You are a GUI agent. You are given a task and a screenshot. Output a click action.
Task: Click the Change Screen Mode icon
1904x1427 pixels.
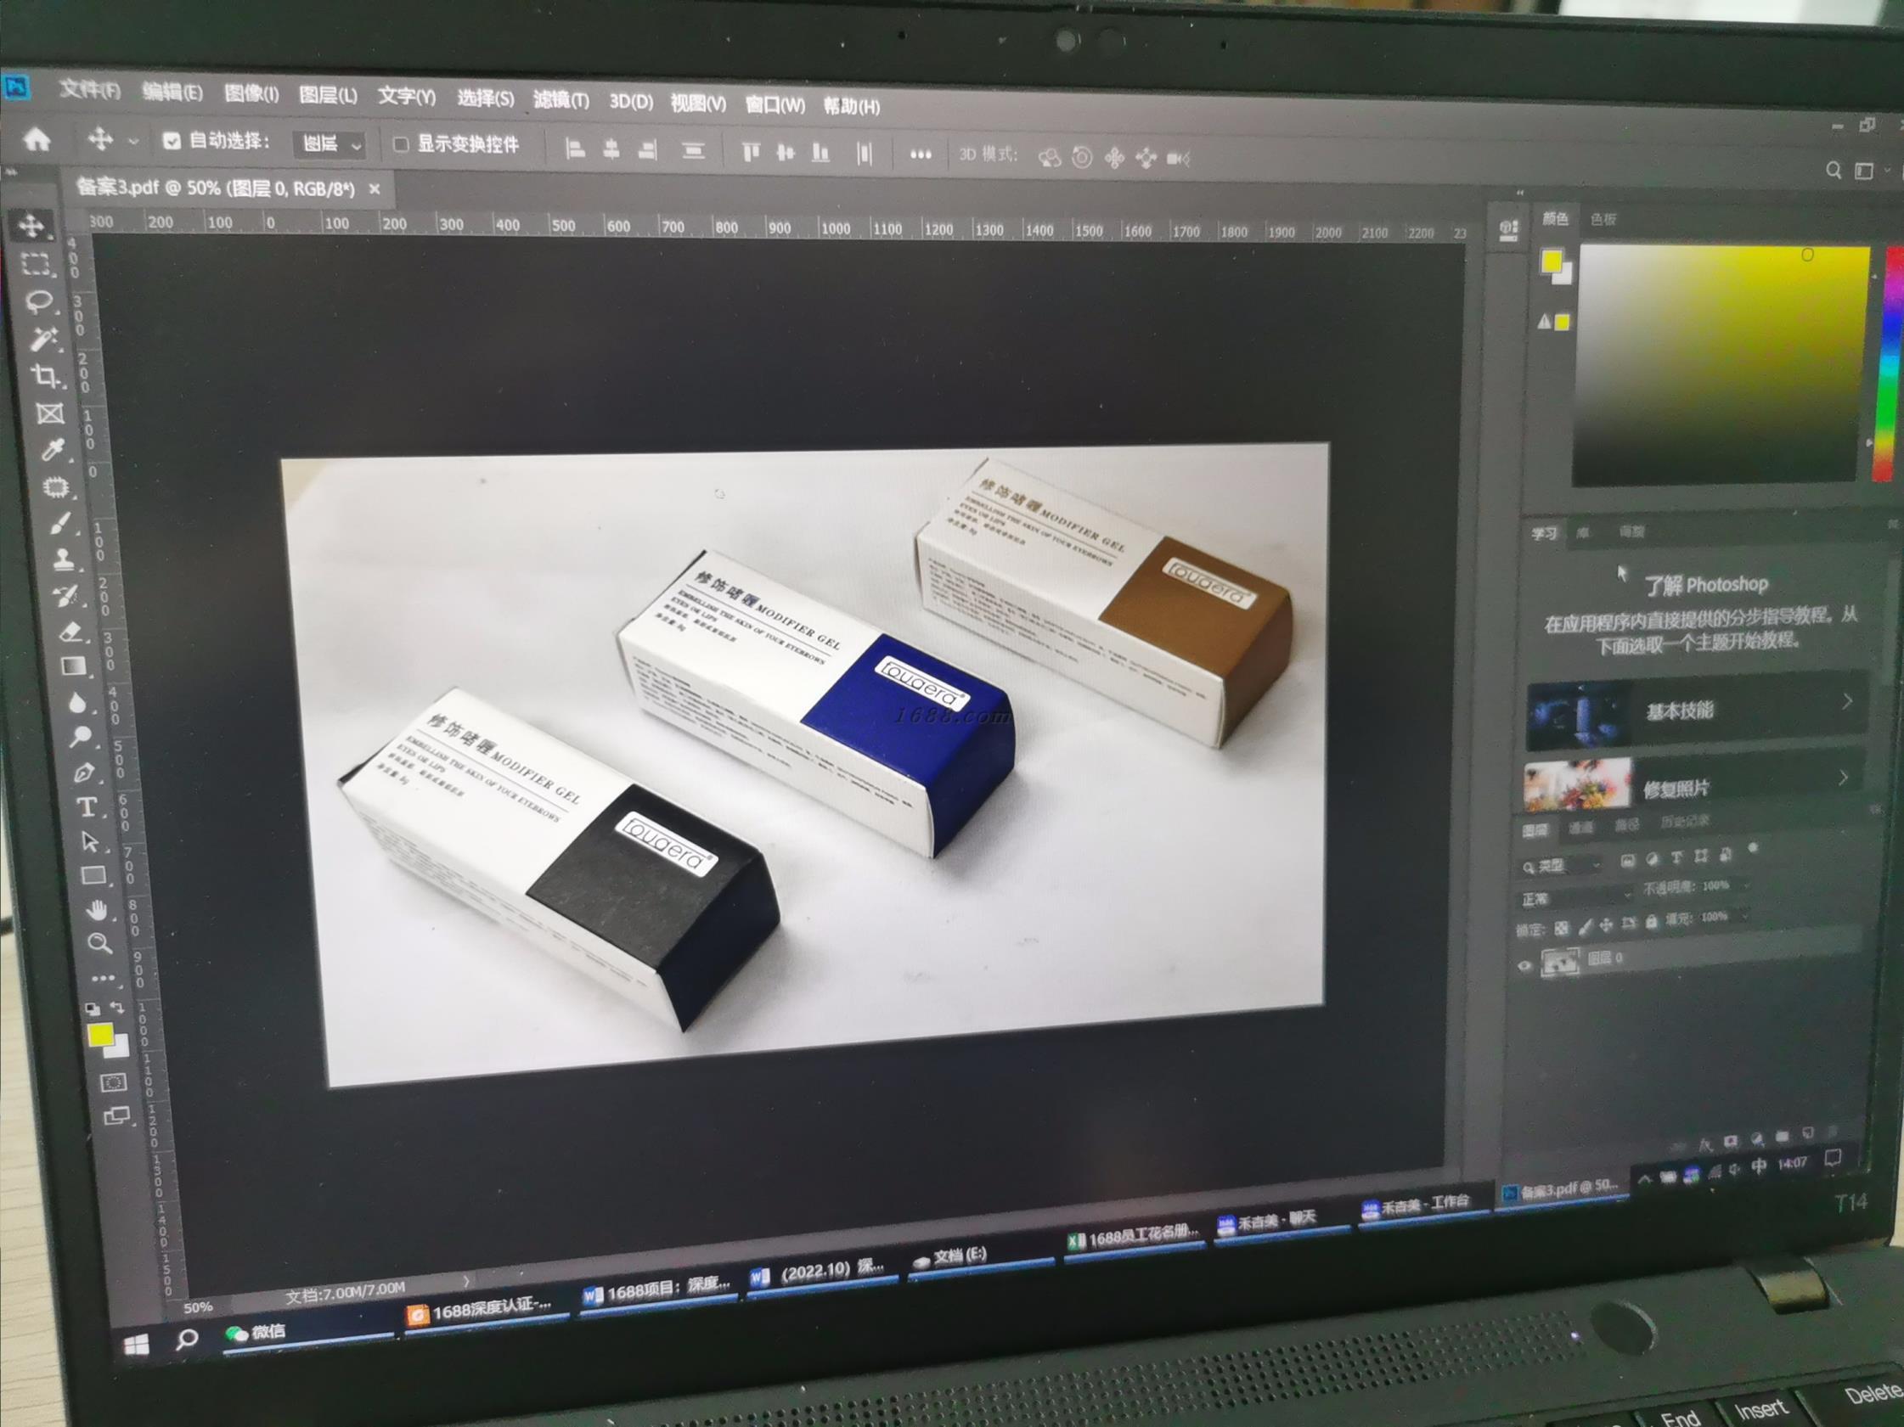tap(116, 1115)
